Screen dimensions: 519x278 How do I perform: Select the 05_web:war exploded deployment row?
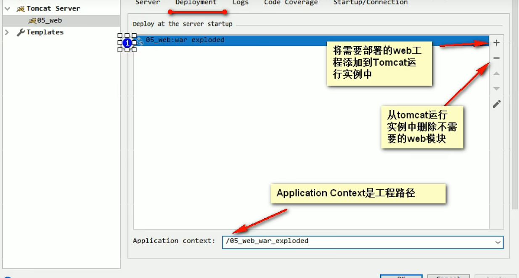(311, 40)
